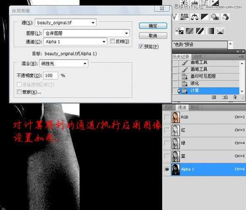
Task: Click the Alpha 1 channel thumbnail
Action: [176, 169]
